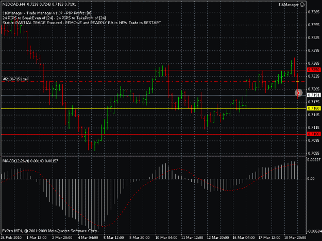The height and width of the screenshot is (241, 322).
Task: Click the MACD scale value 0.00227
Action: [314, 160]
